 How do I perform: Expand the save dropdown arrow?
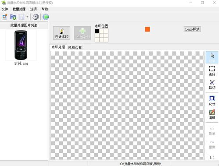tap(27, 17)
